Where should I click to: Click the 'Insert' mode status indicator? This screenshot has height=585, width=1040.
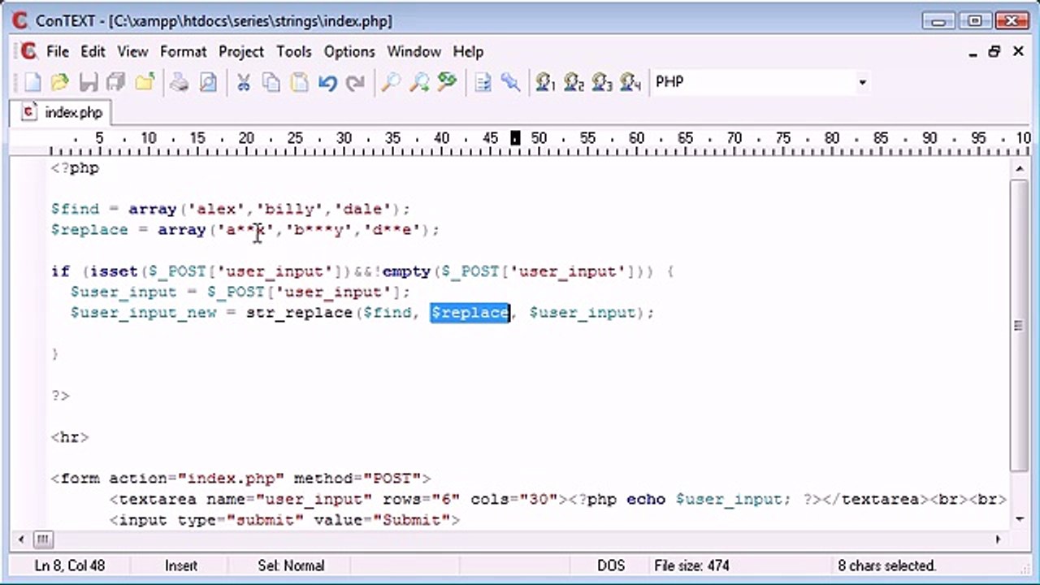coord(181,565)
